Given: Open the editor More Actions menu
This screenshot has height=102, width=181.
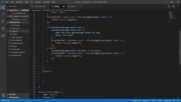Looking at the screenshot, I should coord(178,6).
